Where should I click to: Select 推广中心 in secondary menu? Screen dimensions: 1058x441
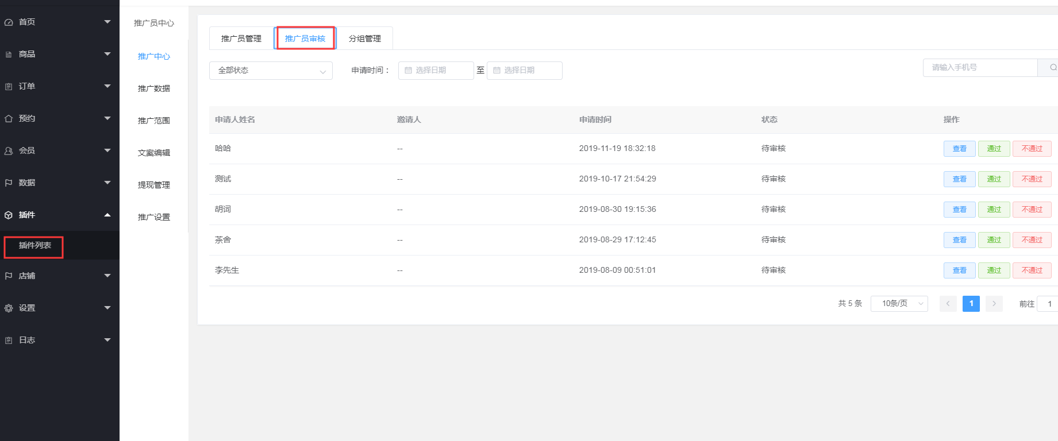tap(154, 56)
